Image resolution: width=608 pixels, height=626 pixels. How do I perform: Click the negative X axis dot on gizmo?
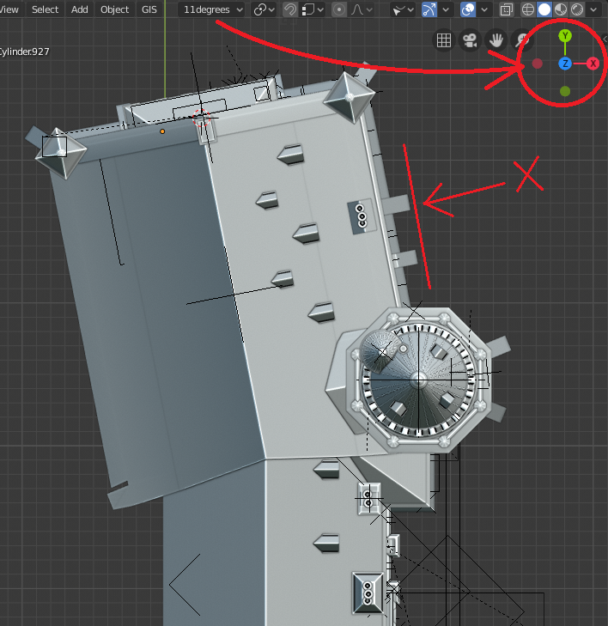click(538, 64)
